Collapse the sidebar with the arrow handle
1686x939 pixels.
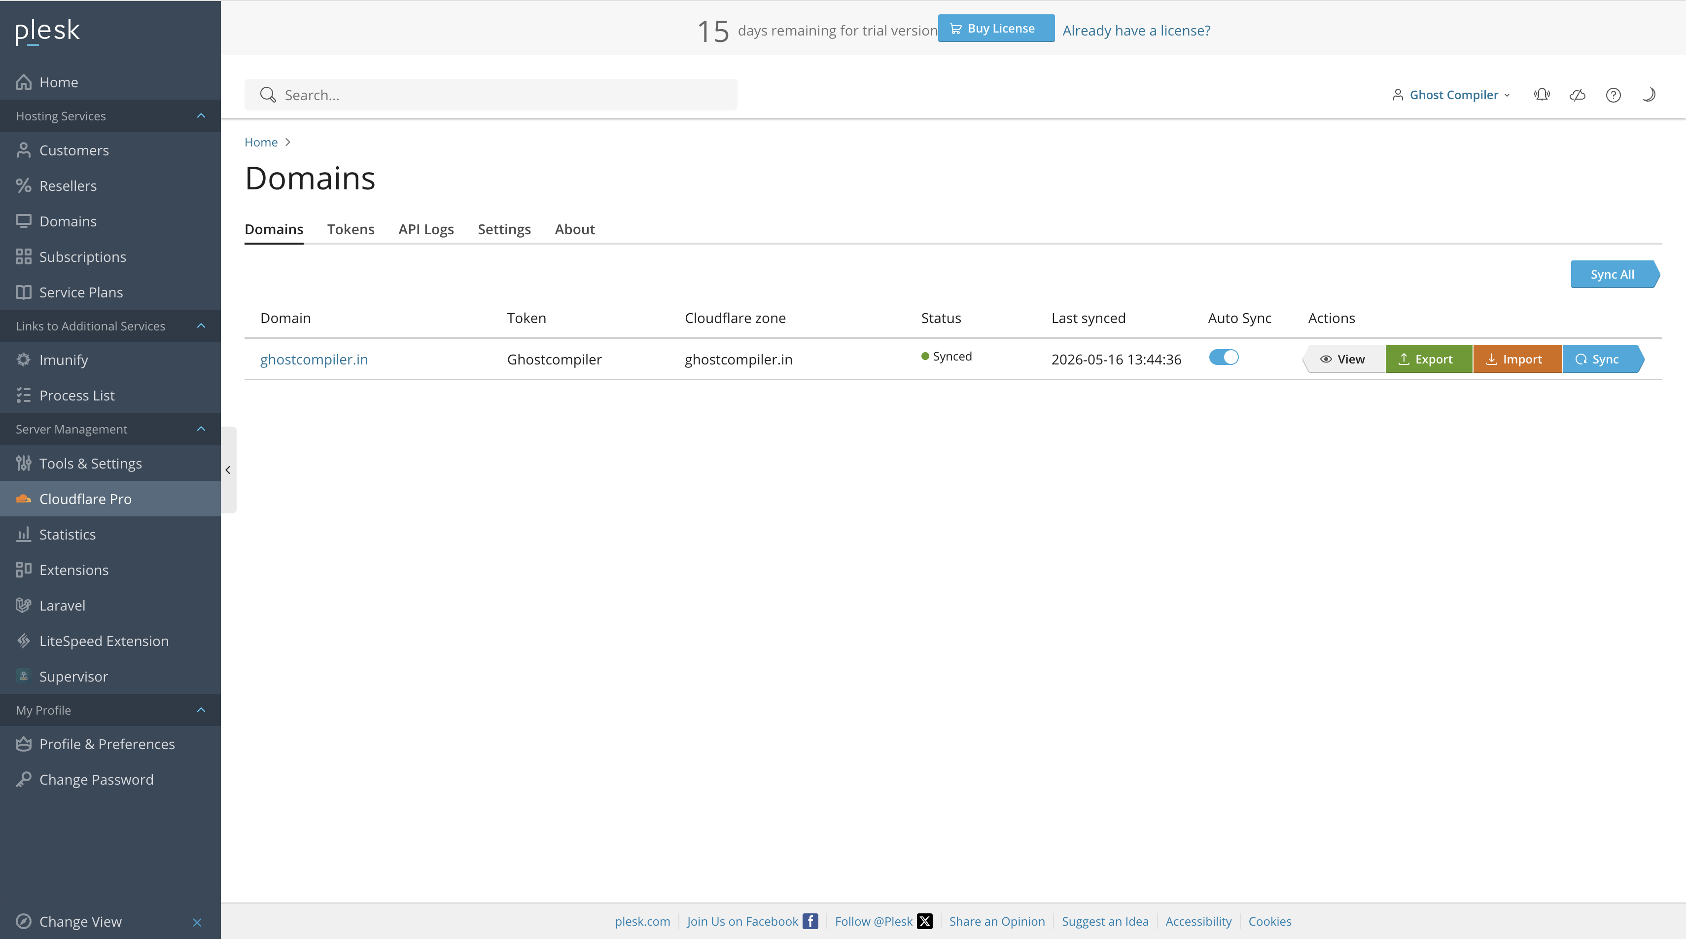coord(228,469)
